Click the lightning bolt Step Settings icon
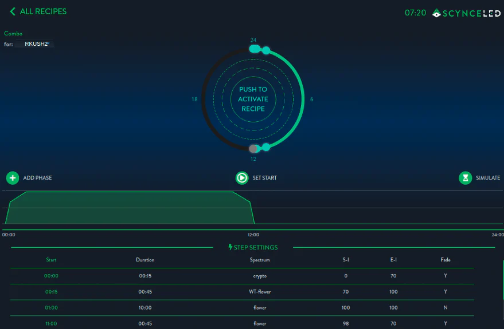This screenshot has height=329, width=504. (x=230, y=247)
